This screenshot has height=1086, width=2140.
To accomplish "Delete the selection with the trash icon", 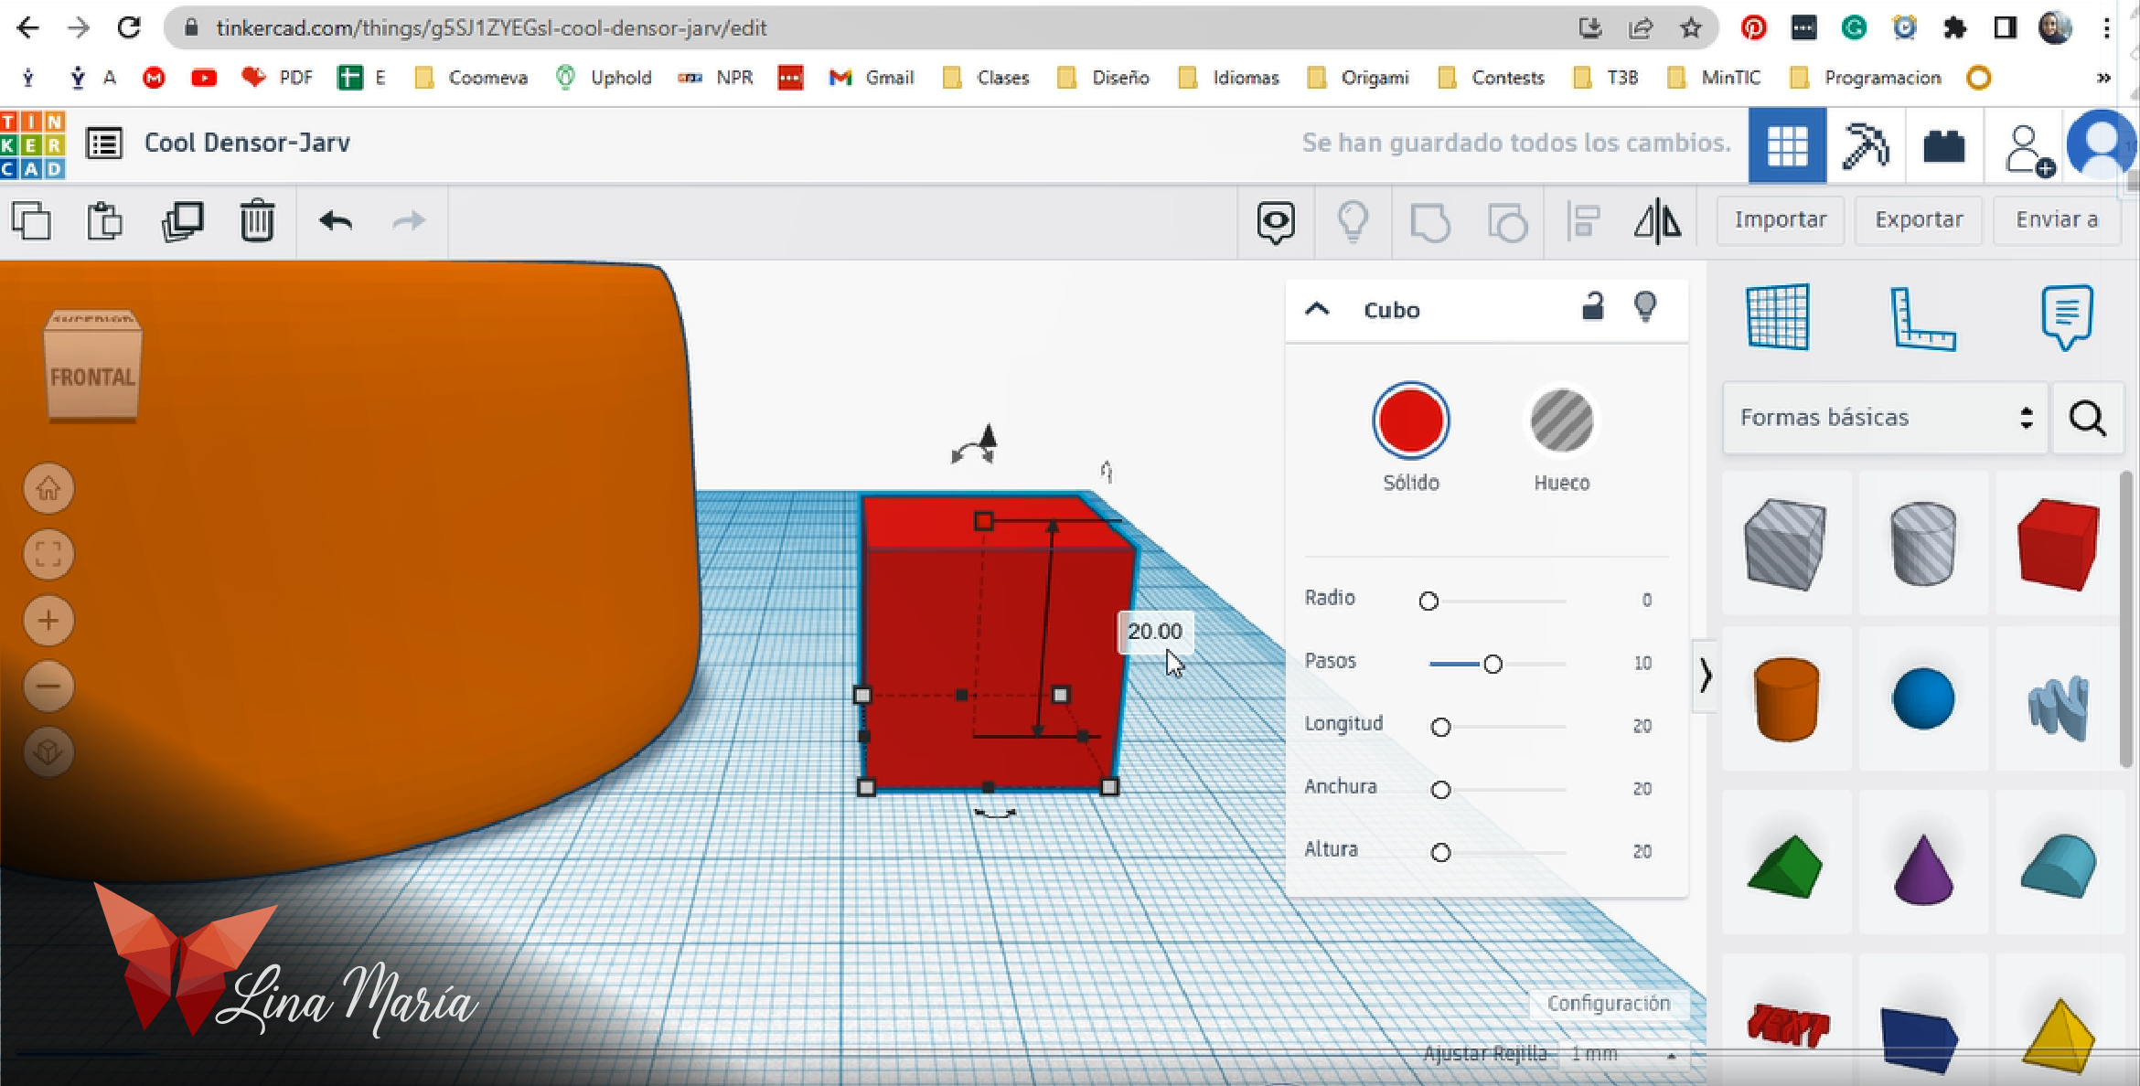I will click(257, 221).
